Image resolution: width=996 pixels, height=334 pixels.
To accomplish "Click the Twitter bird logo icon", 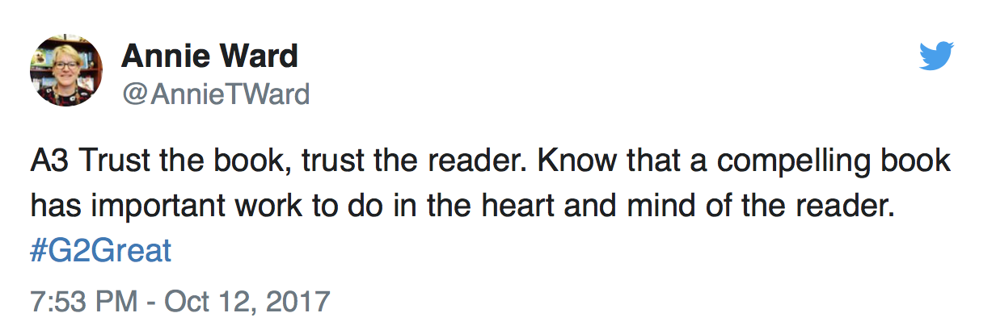I will pos(937,56).
